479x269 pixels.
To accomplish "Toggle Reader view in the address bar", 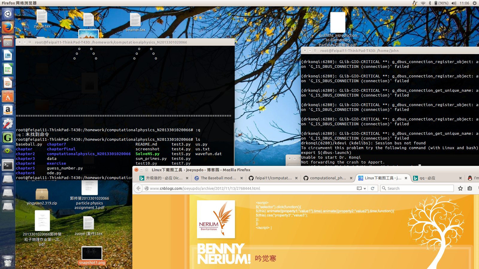I will tap(359, 188).
